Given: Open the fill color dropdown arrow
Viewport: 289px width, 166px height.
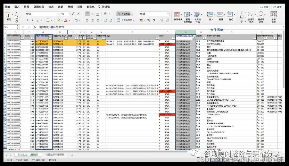Looking at the screenshot, I should (x=62, y=20).
